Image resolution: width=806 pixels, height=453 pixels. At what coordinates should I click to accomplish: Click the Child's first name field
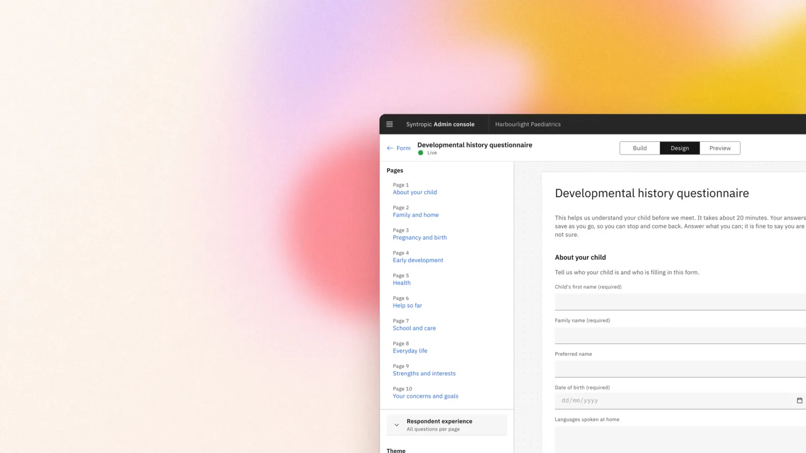(680, 301)
